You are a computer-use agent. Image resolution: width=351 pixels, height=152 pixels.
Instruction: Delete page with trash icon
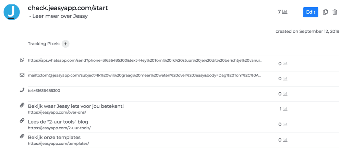click(335, 12)
